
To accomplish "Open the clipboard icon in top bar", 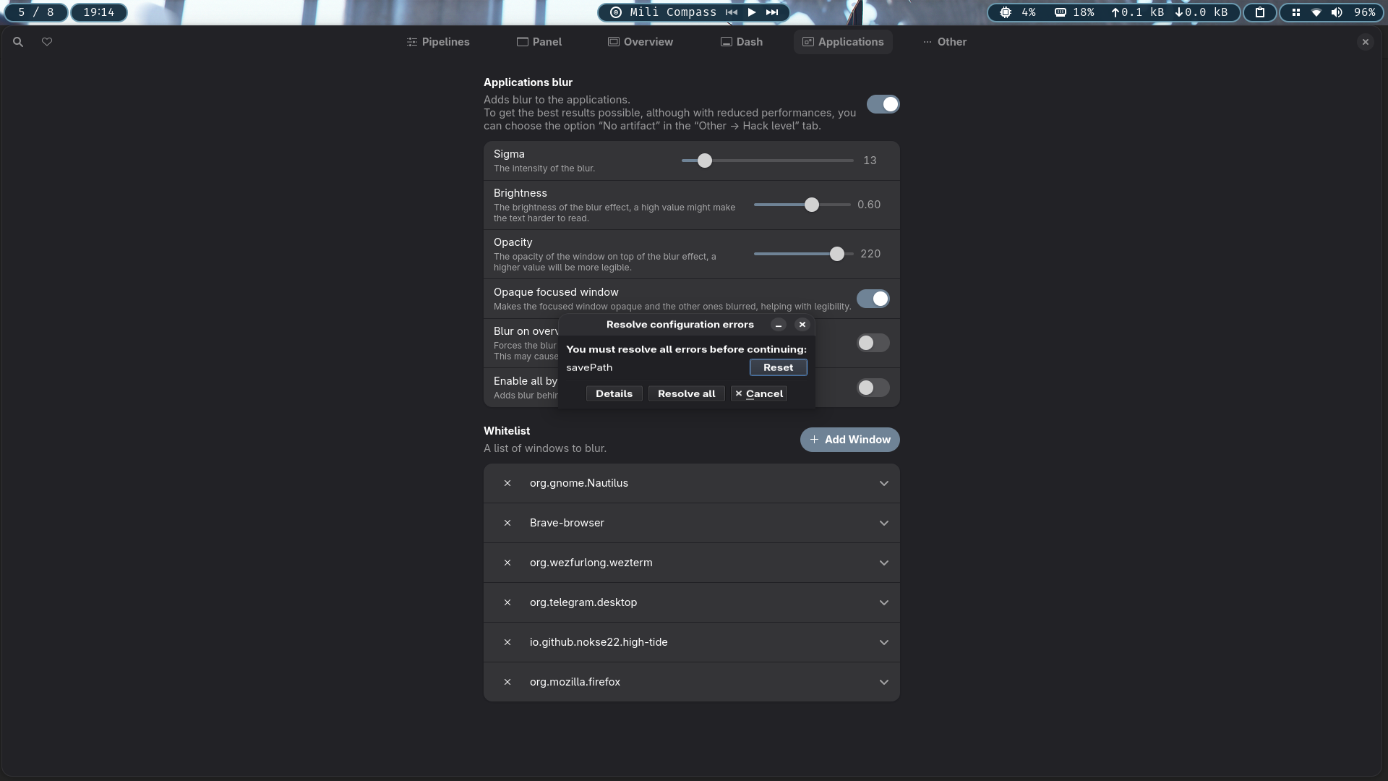I will coord(1260,12).
